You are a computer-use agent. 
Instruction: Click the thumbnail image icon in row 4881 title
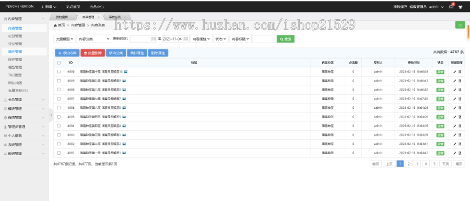click(124, 153)
